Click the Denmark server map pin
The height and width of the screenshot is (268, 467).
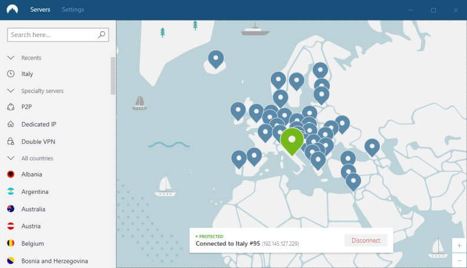[x=280, y=98]
